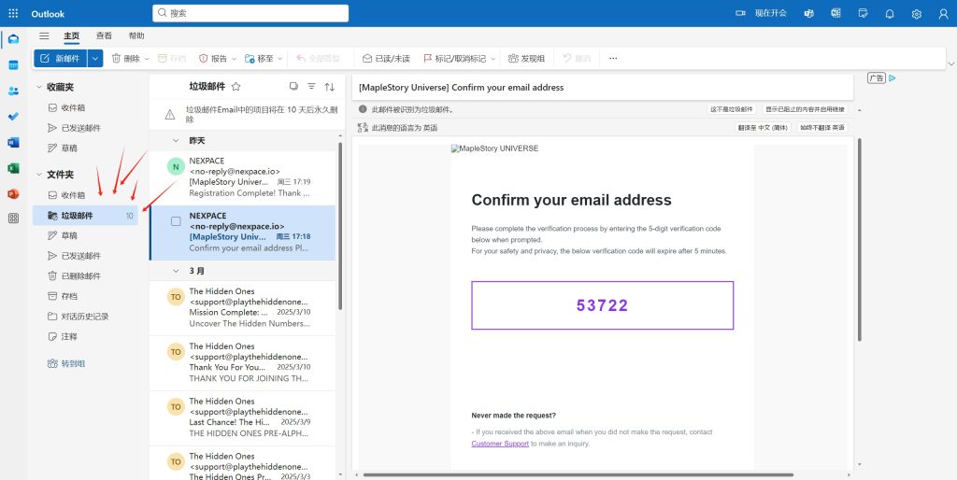Click the 删除 trash toolbar button
Image resolution: width=957 pixels, height=480 pixels.
[126, 59]
